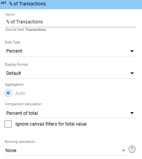Open the 'Percent of total' comparison dropdown
Viewport: 142px width, 159px height.
[70, 113]
